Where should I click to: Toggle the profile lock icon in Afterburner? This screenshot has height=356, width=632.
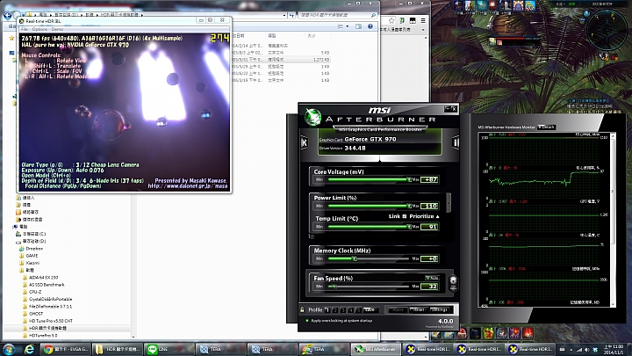coord(302,309)
